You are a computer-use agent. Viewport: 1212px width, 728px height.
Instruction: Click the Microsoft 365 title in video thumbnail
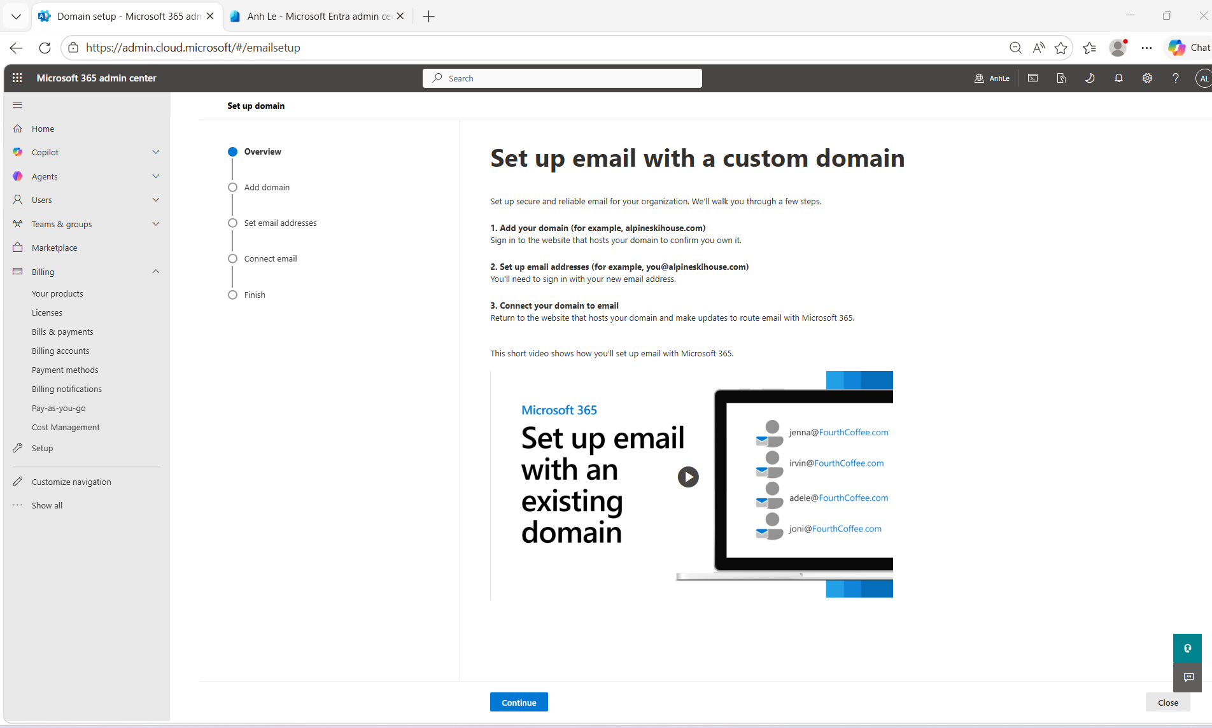click(559, 410)
